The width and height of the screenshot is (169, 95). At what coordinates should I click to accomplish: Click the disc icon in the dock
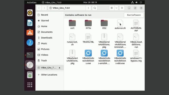coord(30,65)
